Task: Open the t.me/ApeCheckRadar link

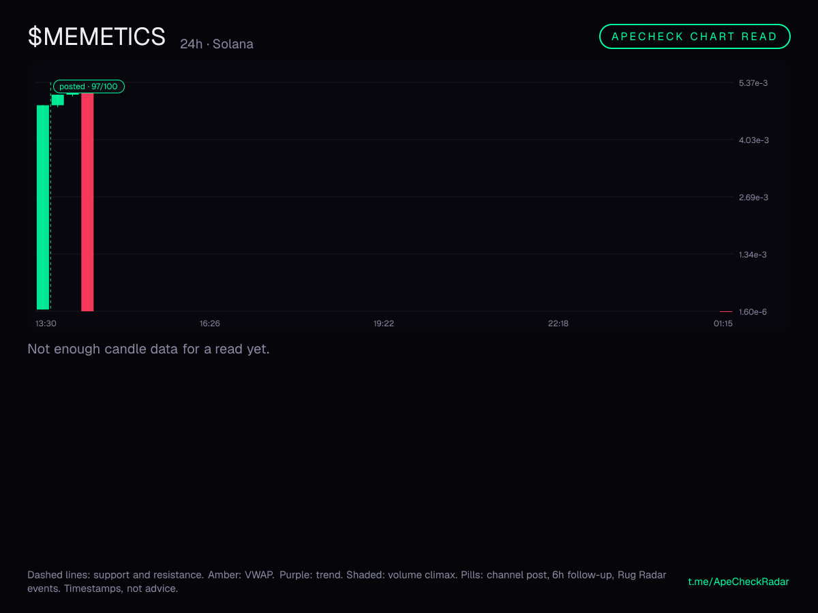Action: 739,582
